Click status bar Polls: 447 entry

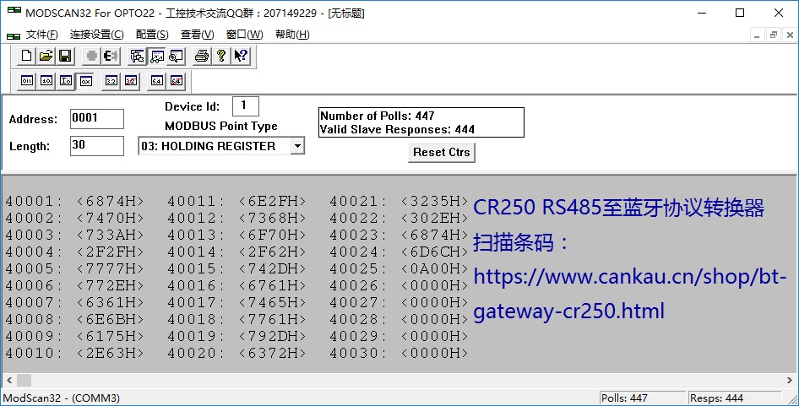click(x=624, y=398)
